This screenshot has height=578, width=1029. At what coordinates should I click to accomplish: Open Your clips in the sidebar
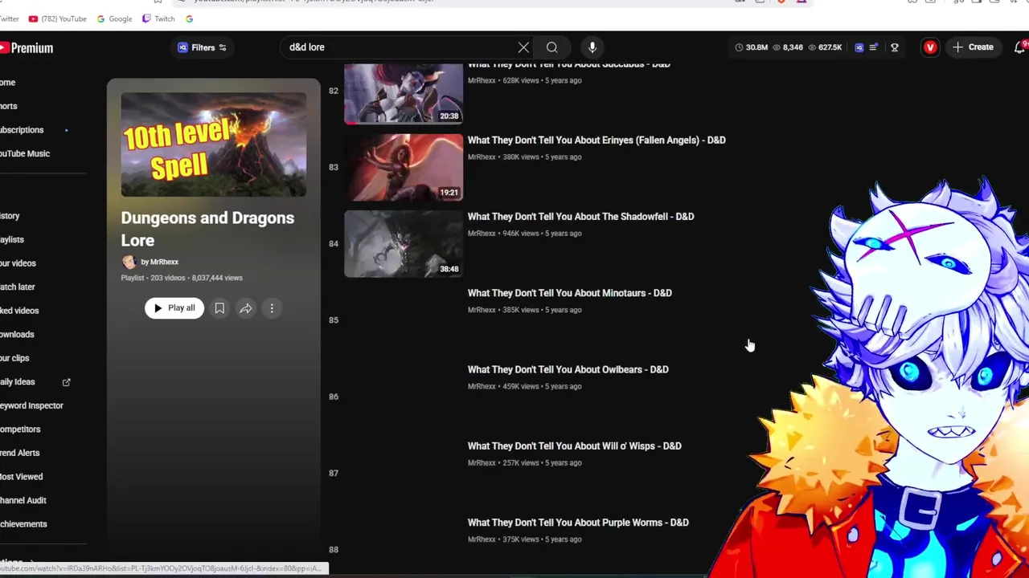pos(14,358)
